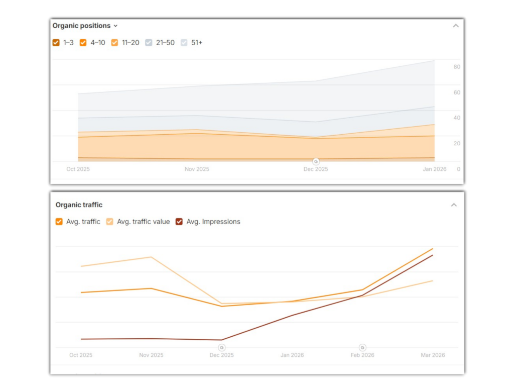Toggle the 1–3 positions checkbox
Image resolution: width=514 pixels, height=386 pixels.
56,43
